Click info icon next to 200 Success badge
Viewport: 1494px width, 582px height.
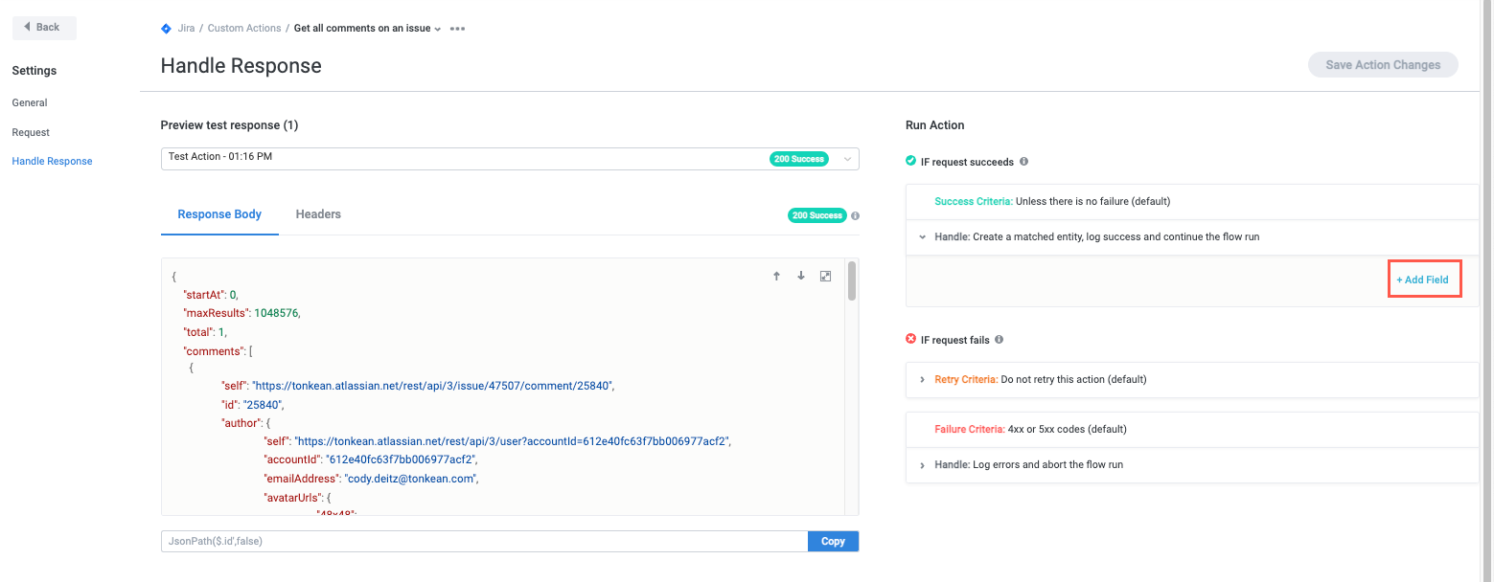pyautogui.click(x=855, y=215)
